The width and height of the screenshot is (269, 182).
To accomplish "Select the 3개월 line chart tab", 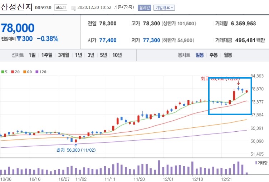I will tap(64, 55).
